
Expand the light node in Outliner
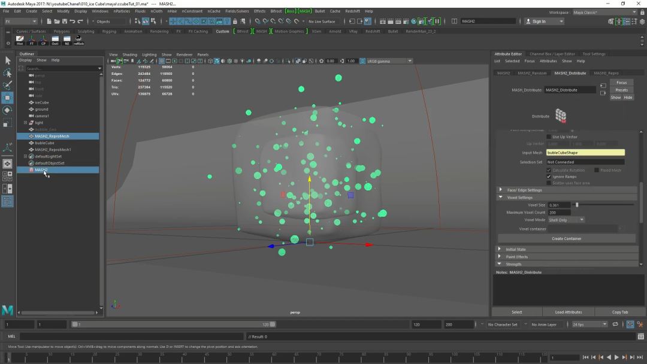26,123
